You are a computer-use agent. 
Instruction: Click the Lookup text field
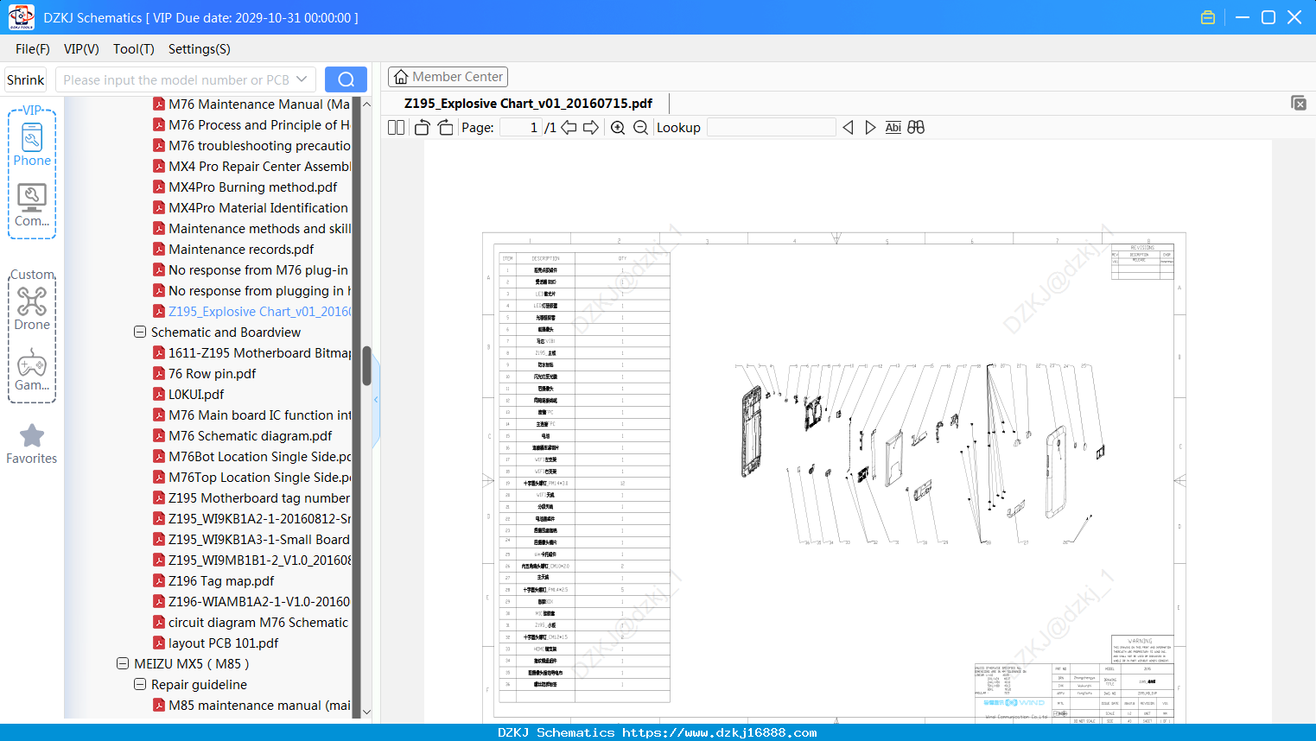click(772, 128)
